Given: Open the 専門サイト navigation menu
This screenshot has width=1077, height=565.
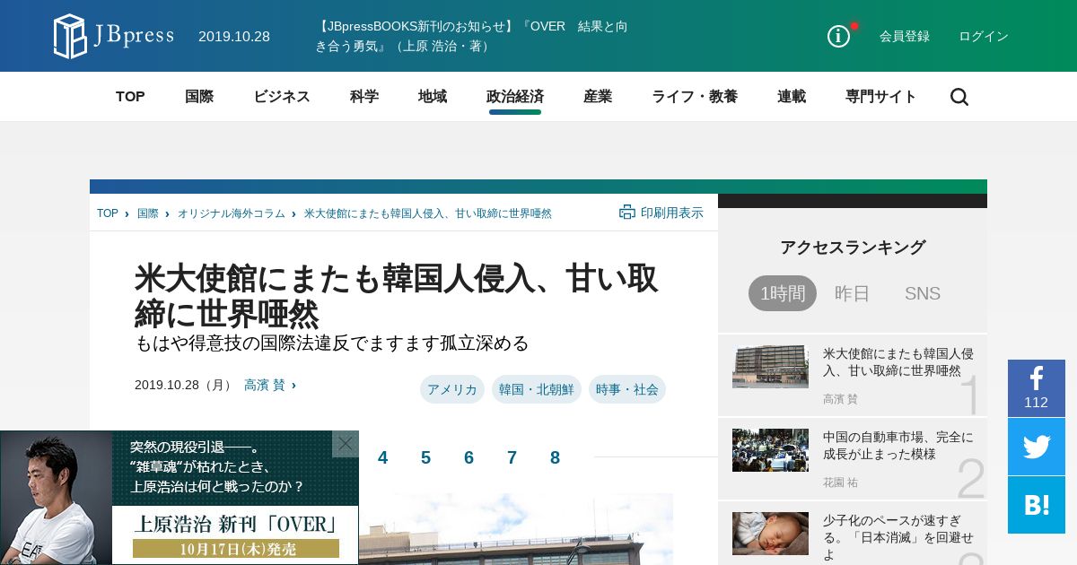Looking at the screenshot, I should coord(881,97).
